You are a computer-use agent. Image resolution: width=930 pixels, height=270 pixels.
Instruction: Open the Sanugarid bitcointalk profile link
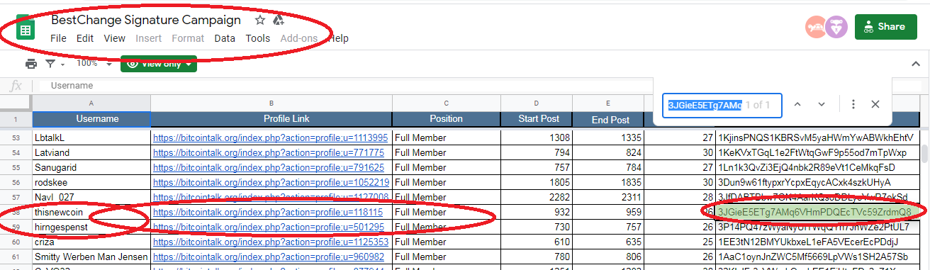click(269, 168)
